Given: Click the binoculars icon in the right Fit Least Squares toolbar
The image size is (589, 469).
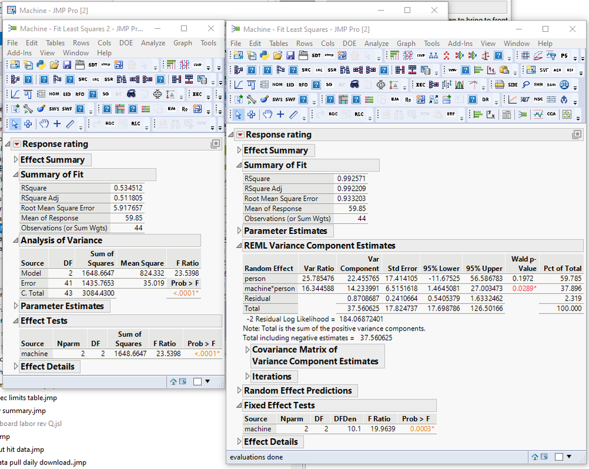Looking at the screenshot, I should [355, 85].
